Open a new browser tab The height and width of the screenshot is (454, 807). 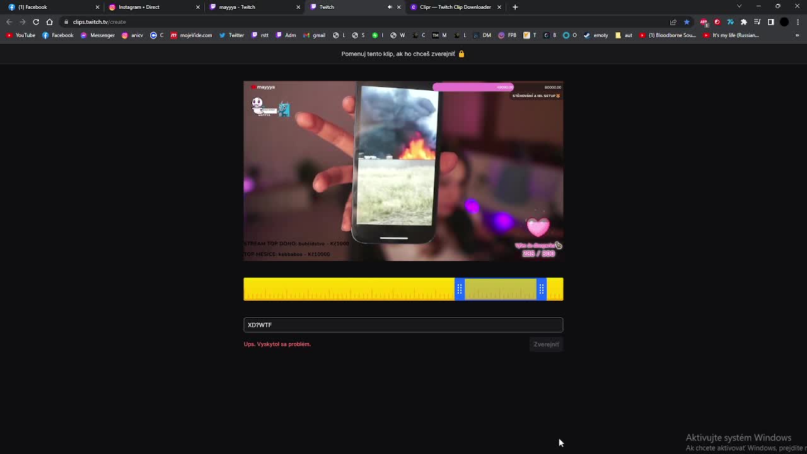515,7
